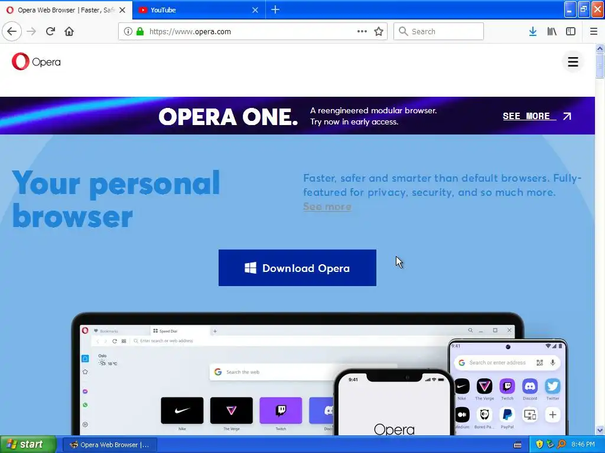Toggle the sidebar view icon
Viewport: 605px width, 453px height.
571,31
